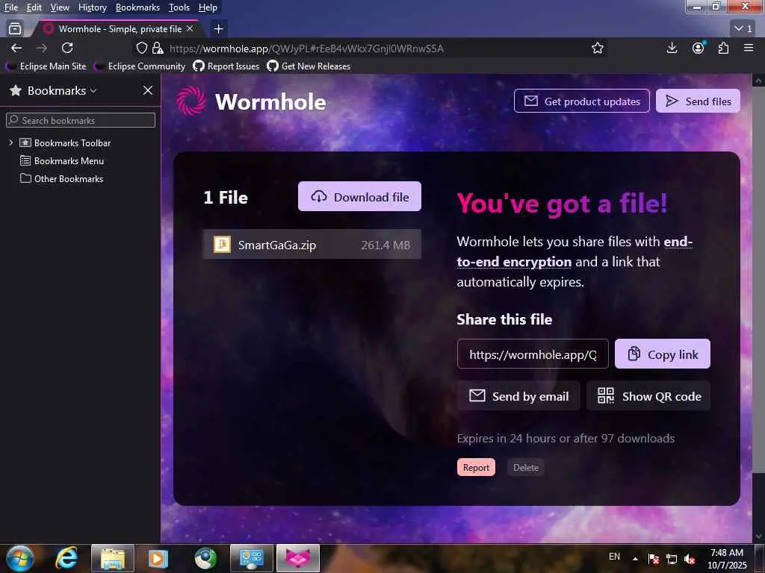Click the share link URL field
This screenshot has height=573, width=765.
(x=533, y=354)
